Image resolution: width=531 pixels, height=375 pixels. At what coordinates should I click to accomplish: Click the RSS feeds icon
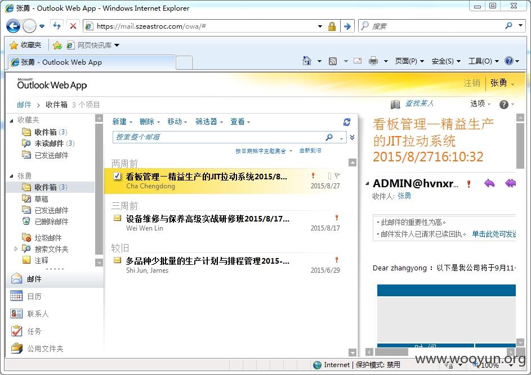[x=333, y=61]
